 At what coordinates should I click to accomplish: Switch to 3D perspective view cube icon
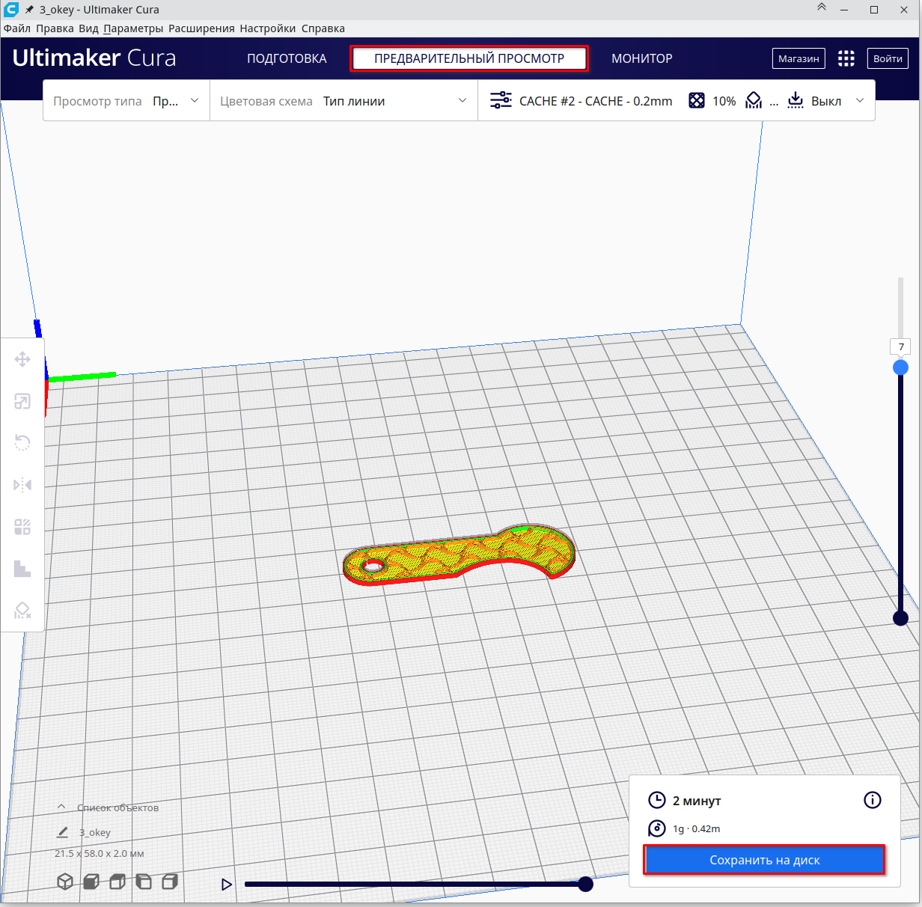pyautogui.click(x=65, y=882)
